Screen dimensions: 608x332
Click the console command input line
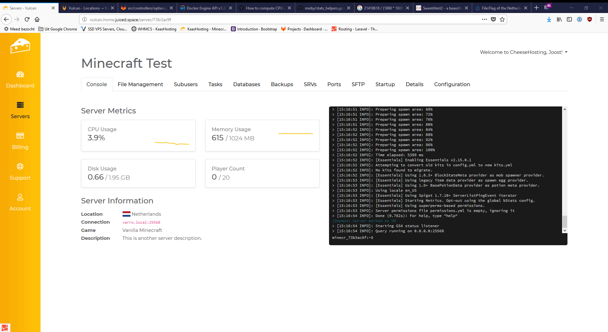point(443,238)
